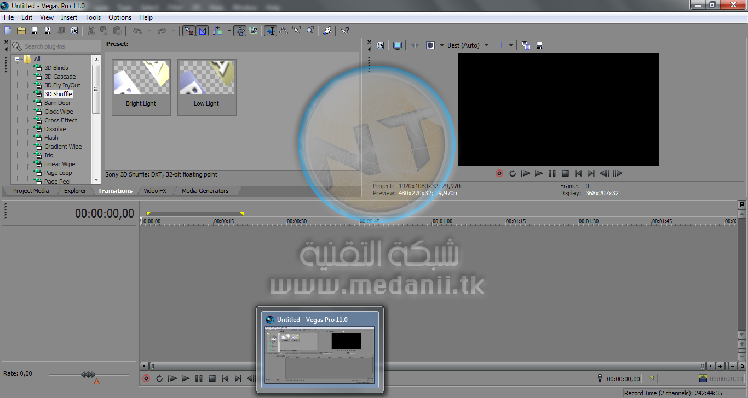Click the Interactive Tutorials hand icon
The image size is (748, 398).
point(327,31)
